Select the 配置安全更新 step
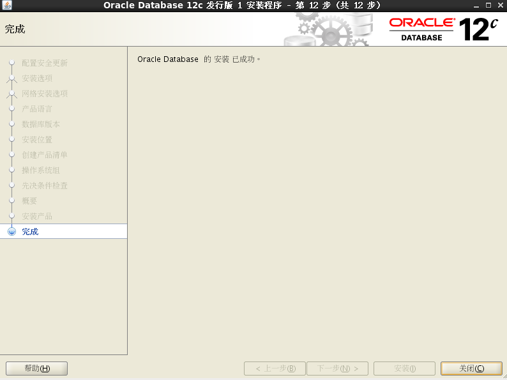Image resolution: width=507 pixels, height=380 pixels. (x=45, y=63)
